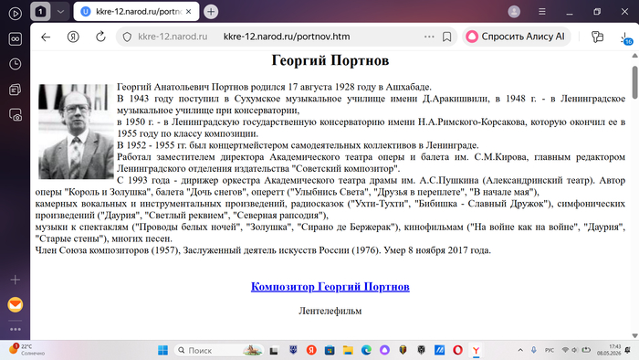
Task: Open the tab groups counter showing 1
Action: click(x=40, y=12)
